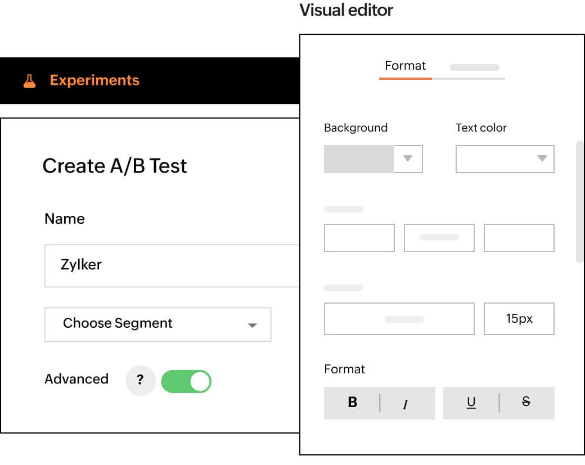Click the Advanced help question mark icon
The width and height of the screenshot is (585, 465).
click(x=140, y=381)
